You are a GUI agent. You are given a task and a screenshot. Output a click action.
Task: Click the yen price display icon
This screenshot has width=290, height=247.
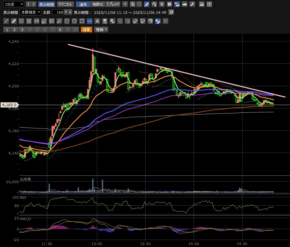click(162, 4)
